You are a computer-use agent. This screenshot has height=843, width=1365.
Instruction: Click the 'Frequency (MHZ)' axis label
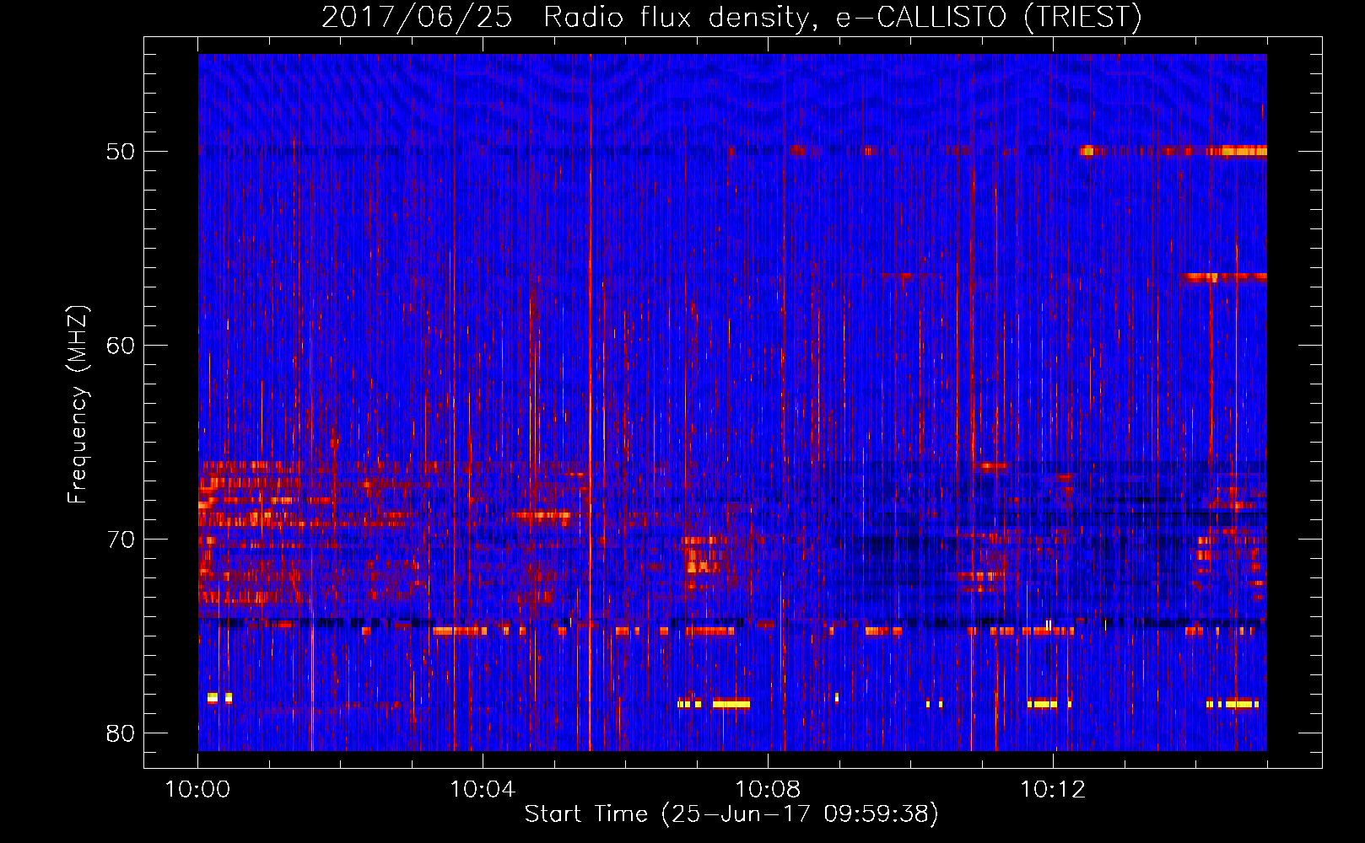click(78, 404)
